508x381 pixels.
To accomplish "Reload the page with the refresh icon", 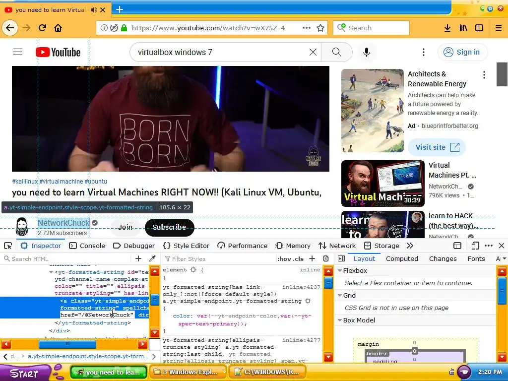I will pyautogui.click(x=42, y=28).
